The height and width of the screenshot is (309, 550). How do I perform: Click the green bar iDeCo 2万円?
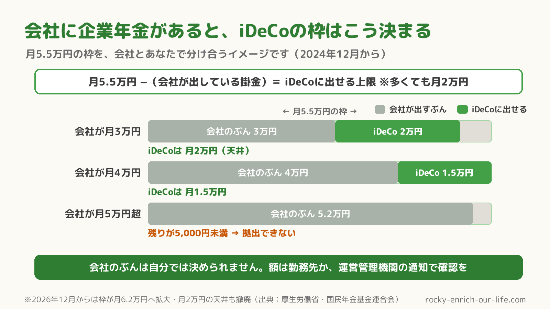pos(398,131)
